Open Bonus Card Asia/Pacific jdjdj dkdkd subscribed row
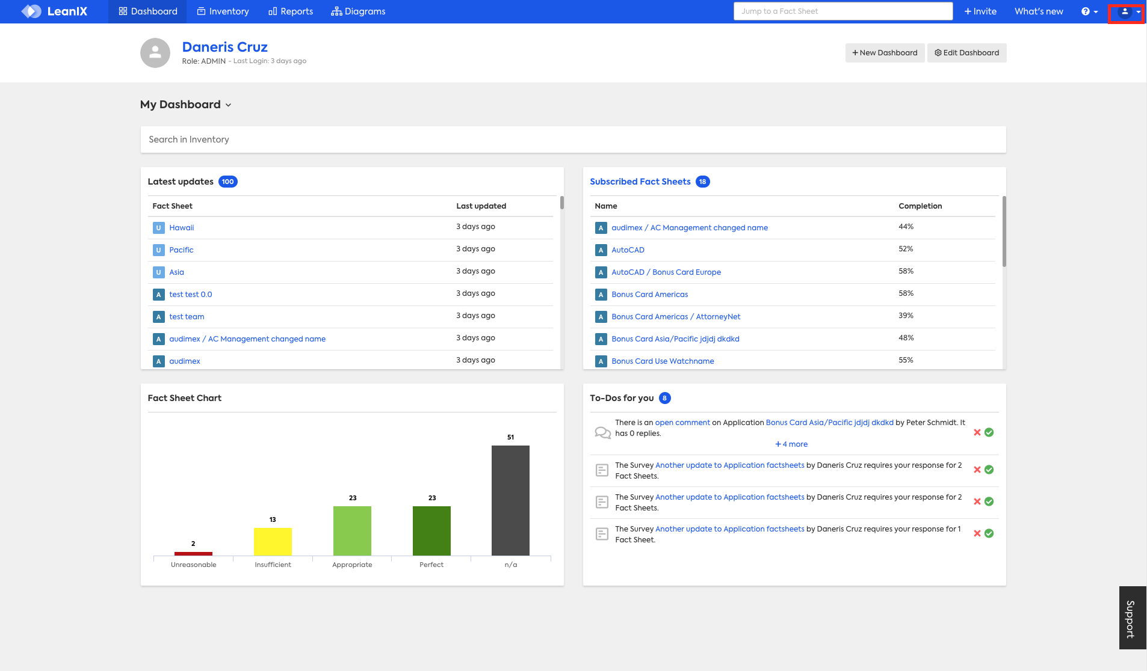The height and width of the screenshot is (671, 1147). point(675,339)
